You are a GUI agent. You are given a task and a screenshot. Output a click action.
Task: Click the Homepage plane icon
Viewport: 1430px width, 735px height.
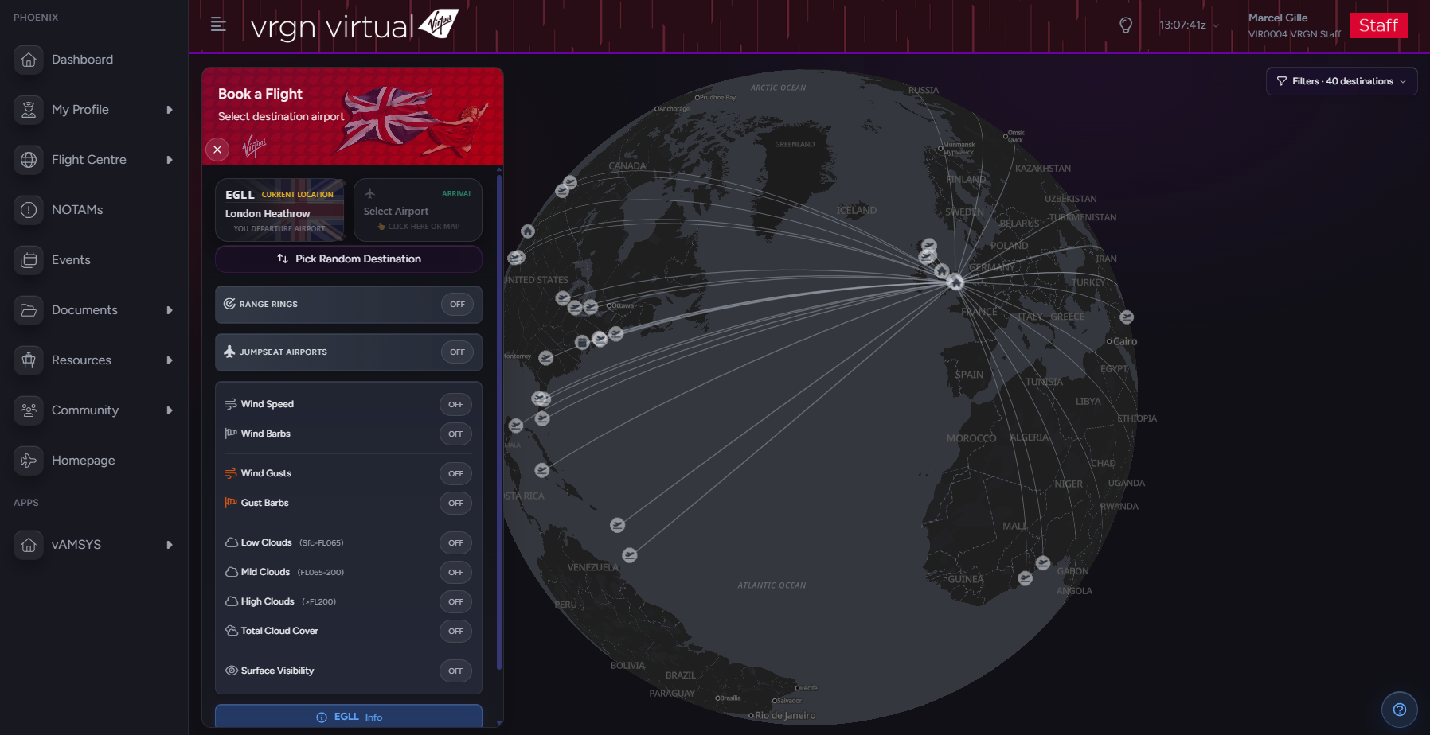click(29, 461)
